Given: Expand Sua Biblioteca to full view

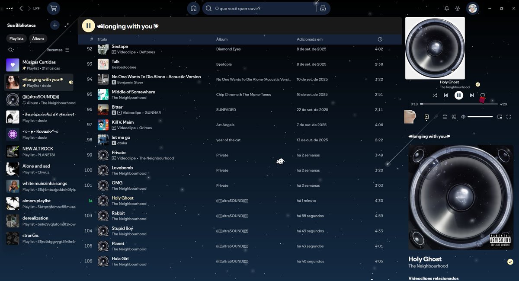Looking at the screenshot, I should coord(67,26).
